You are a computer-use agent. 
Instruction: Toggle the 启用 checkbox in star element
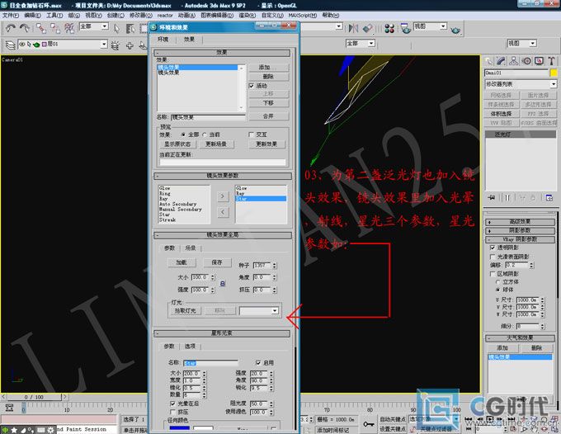pos(258,363)
